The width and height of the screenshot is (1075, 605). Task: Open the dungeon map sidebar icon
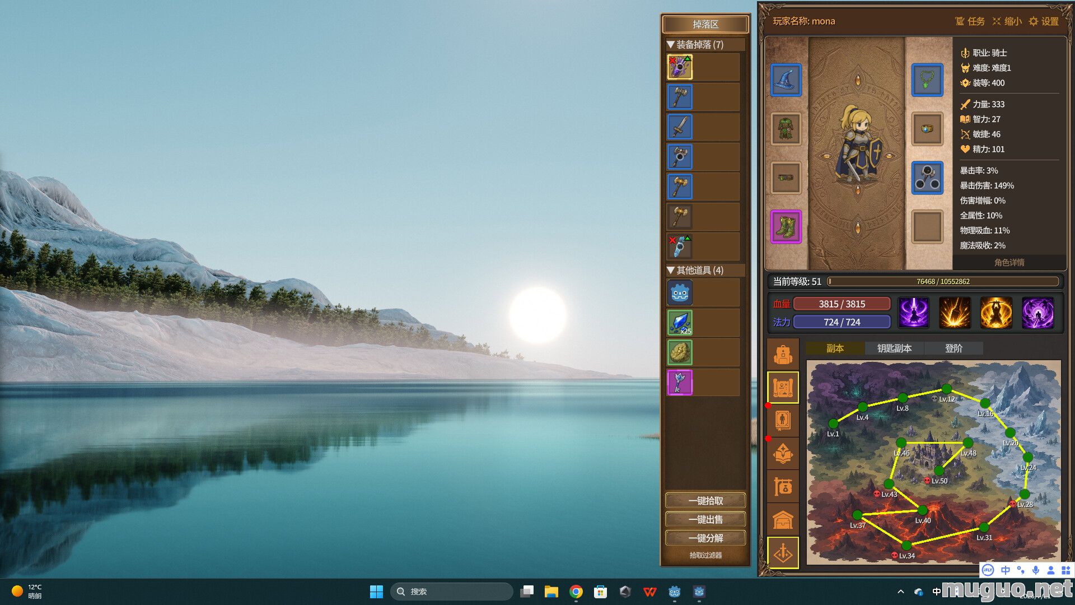point(783,387)
